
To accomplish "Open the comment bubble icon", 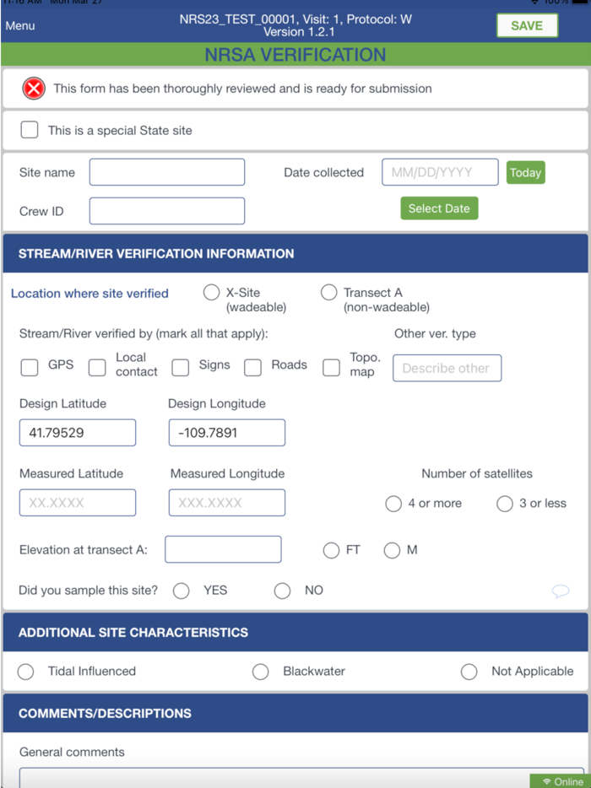I will 561,591.
